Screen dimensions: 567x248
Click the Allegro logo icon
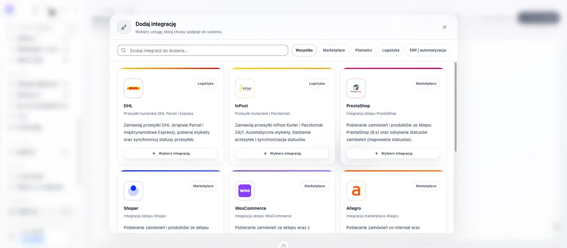click(x=356, y=190)
